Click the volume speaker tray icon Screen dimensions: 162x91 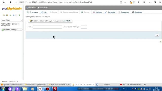(150, 89)
